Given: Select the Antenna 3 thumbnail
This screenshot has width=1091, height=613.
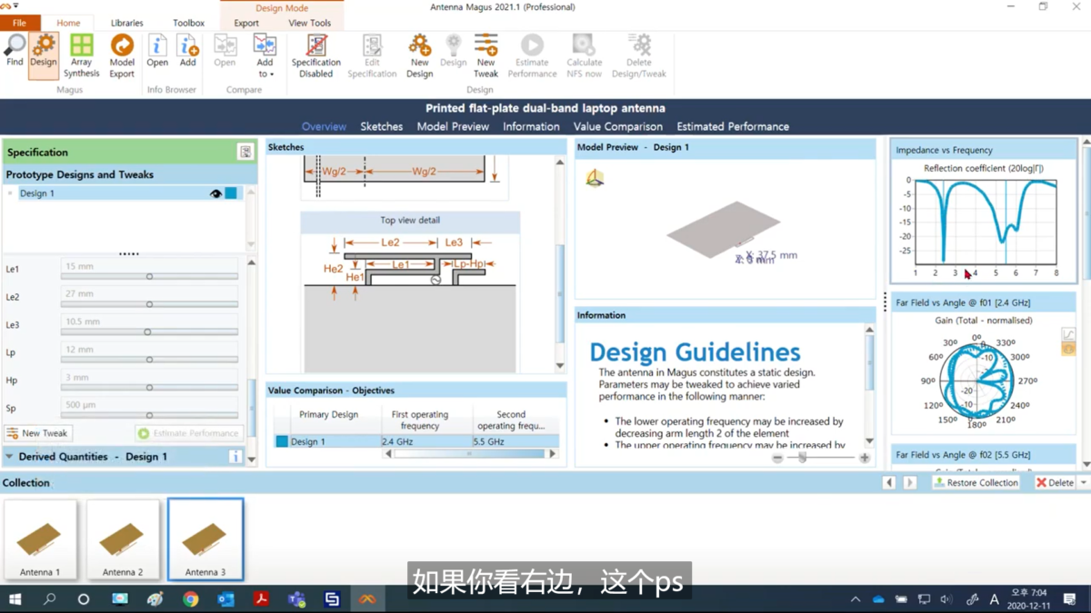Looking at the screenshot, I should point(205,539).
